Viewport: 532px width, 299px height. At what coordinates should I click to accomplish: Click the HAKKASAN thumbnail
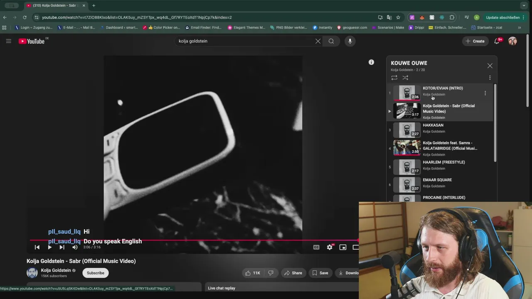tap(407, 130)
